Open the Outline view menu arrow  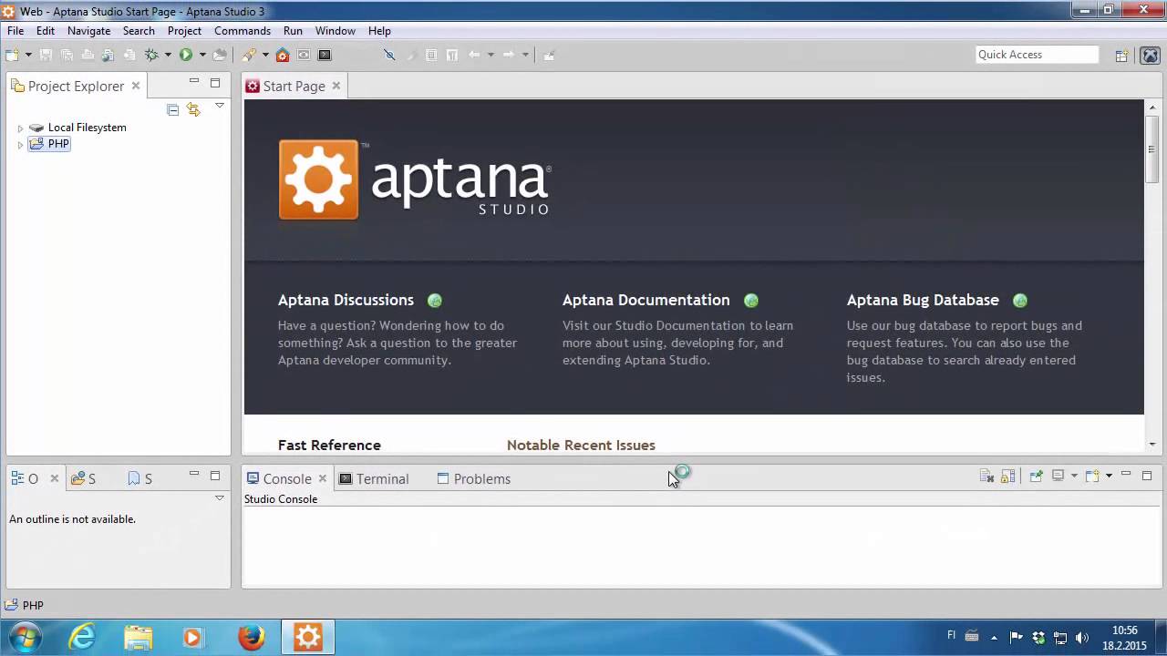click(220, 498)
